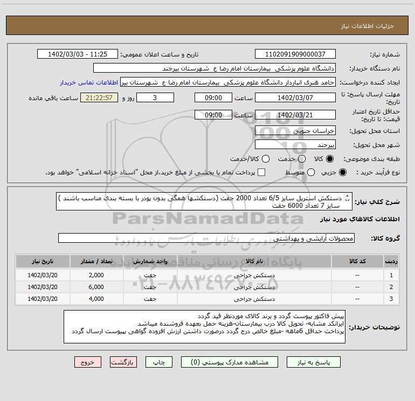Open the اطلاعات تماس خریدار link

click(89, 82)
